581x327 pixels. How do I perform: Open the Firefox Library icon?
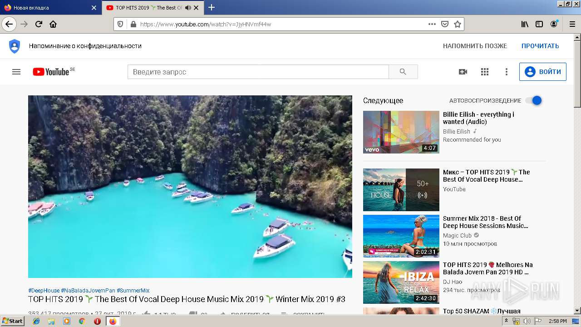point(525,24)
